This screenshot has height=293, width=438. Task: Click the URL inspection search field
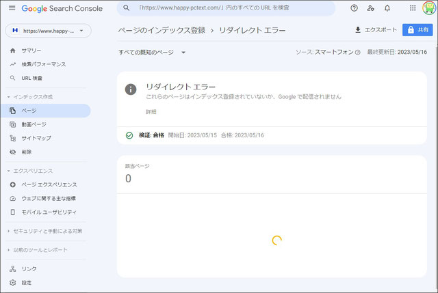(226, 8)
